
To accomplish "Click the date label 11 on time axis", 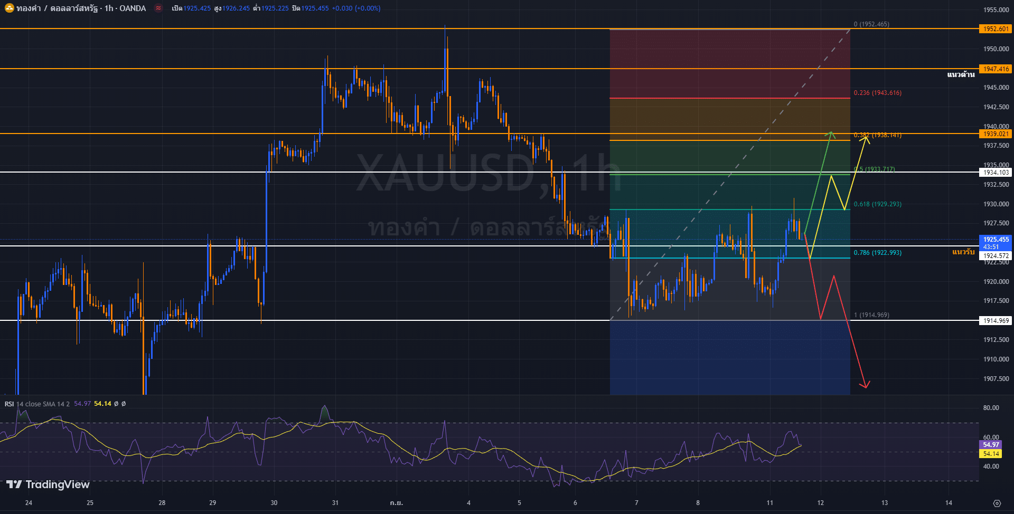I will pyautogui.click(x=769, y=503).
